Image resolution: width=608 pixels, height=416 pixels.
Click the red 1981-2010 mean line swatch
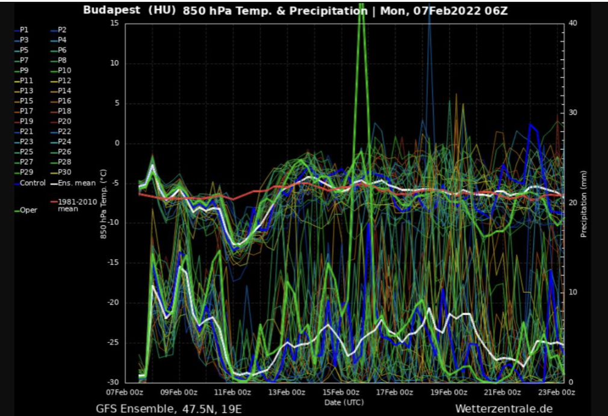(x=53, y=202)
